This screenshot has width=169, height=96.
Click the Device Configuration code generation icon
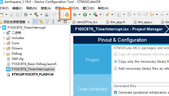coord(67,15)
